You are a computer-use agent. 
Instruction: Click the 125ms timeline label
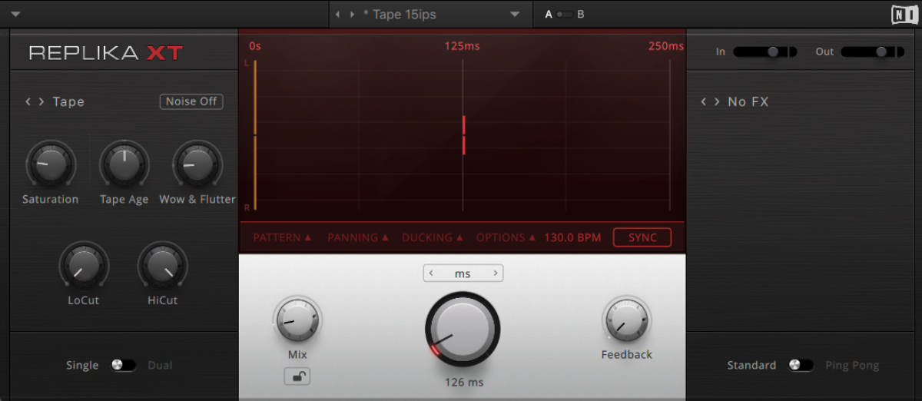pyautogui.click(x=462, y=46)
